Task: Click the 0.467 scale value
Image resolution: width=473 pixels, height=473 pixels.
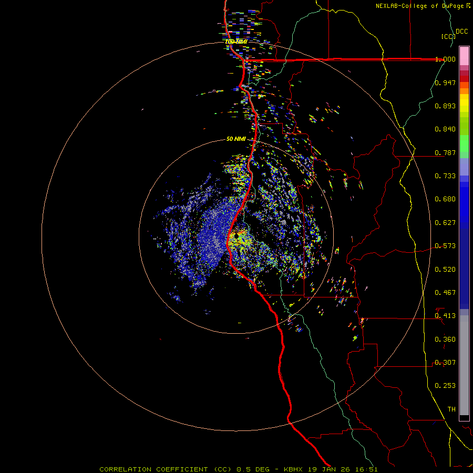Action: pyautogui.click(x=445, y=293)
